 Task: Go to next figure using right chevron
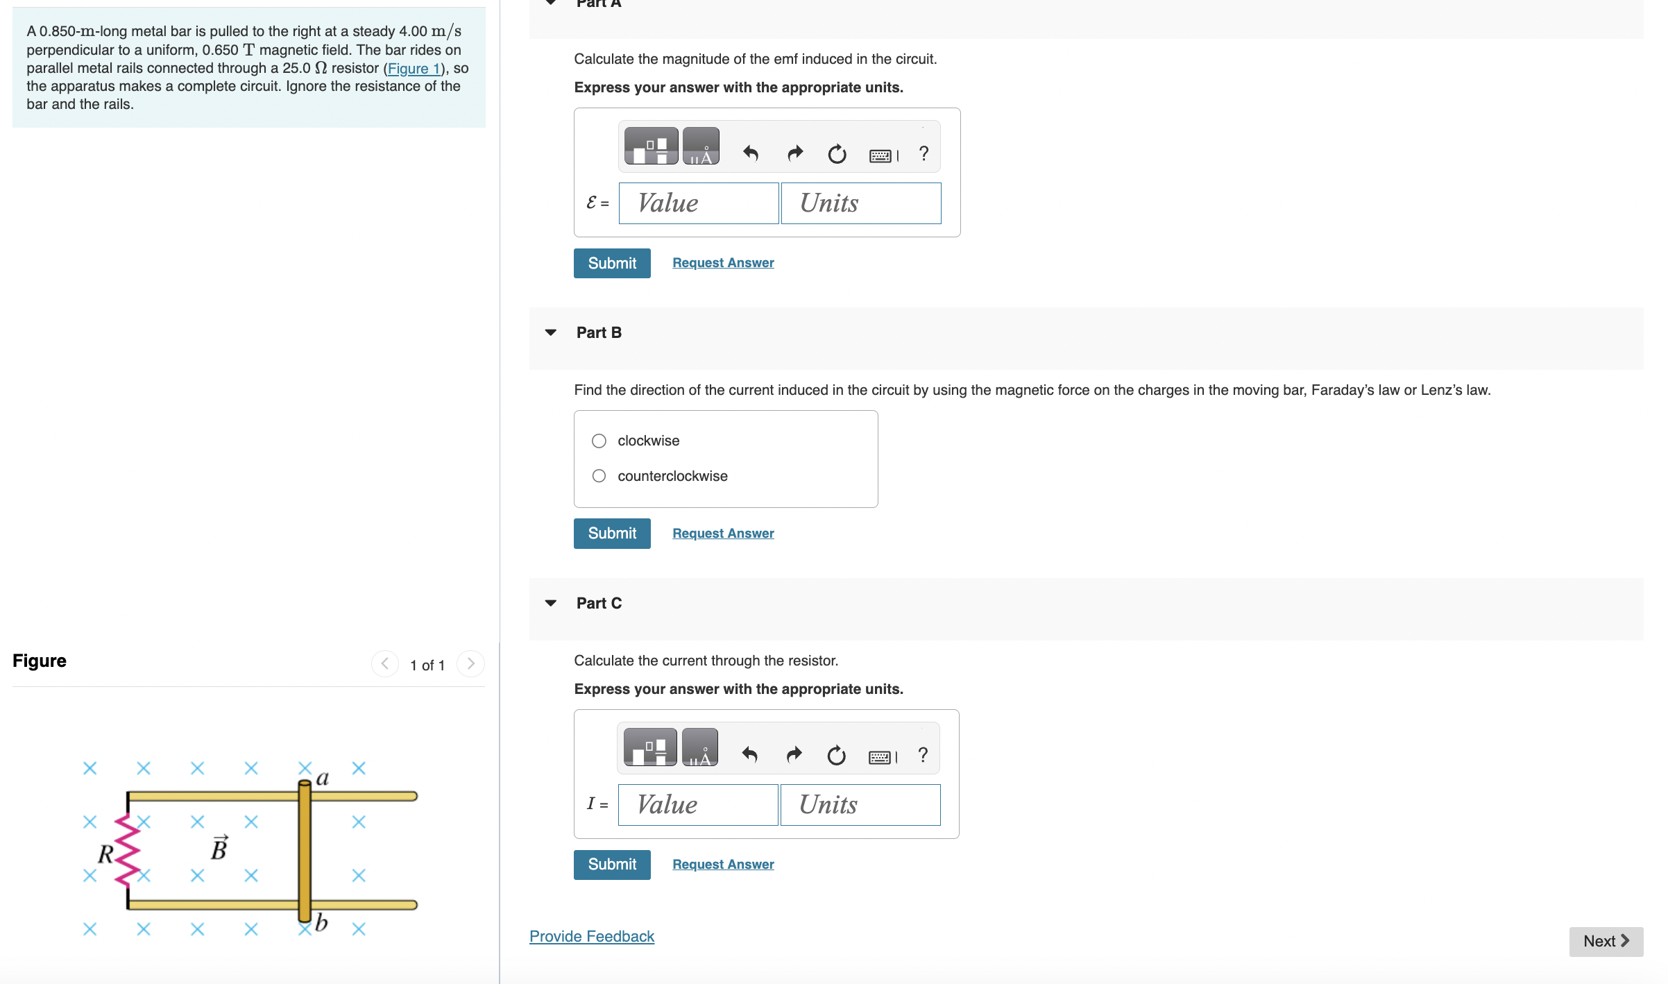(x=470, y=664)
